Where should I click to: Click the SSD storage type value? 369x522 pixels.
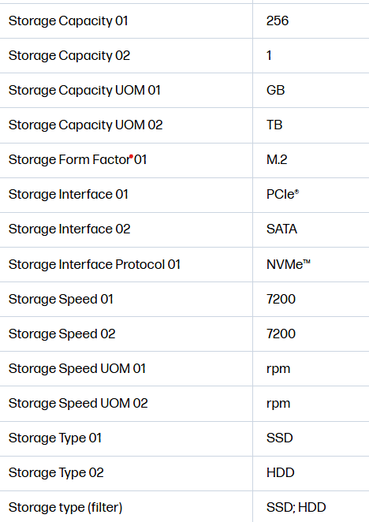tap(279, 438)
